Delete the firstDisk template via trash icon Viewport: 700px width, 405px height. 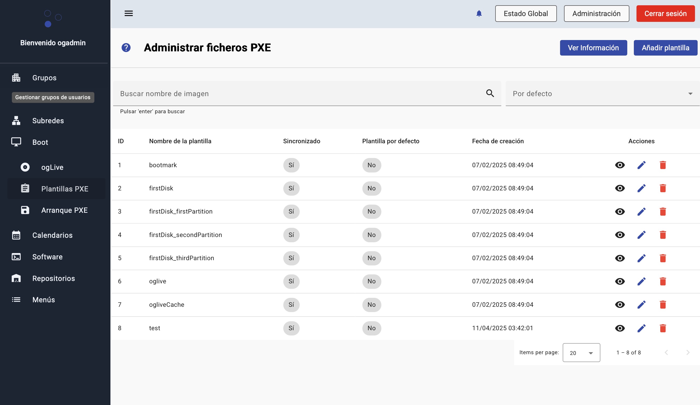pos(663,188)
